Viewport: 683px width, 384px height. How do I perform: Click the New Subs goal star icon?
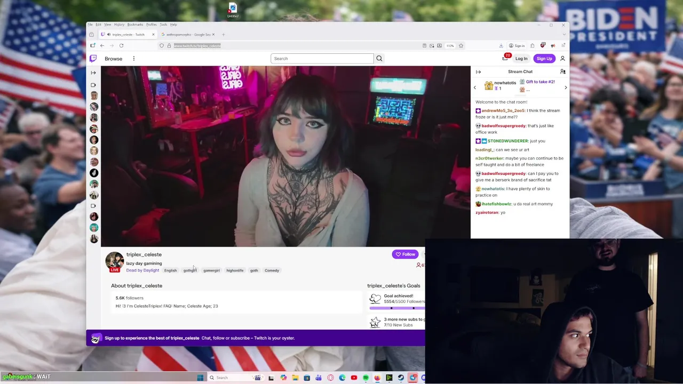coord(375,322)
